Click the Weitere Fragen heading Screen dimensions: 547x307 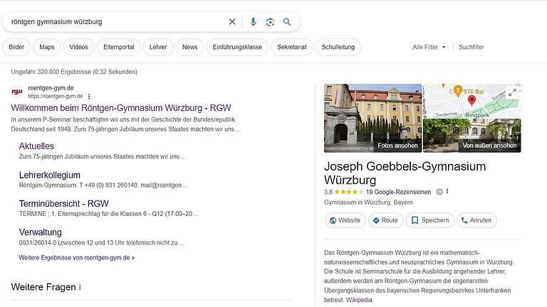point(43,287)
